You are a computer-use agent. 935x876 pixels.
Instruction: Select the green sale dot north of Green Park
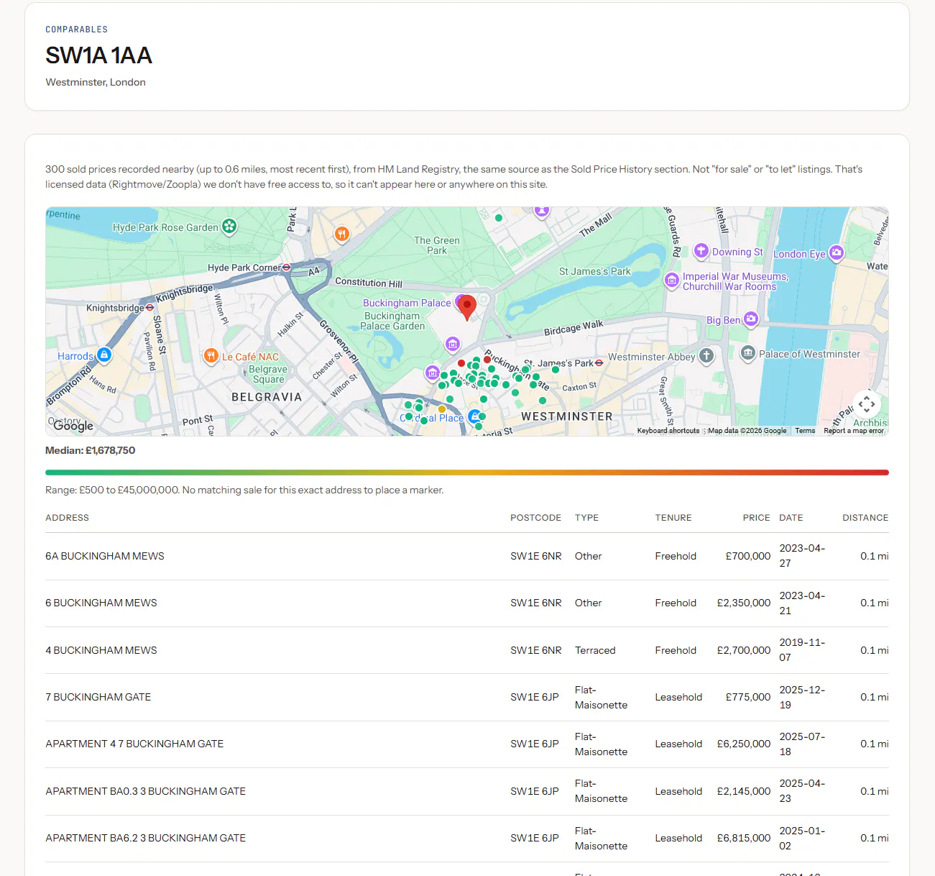[x=499, y=218]
